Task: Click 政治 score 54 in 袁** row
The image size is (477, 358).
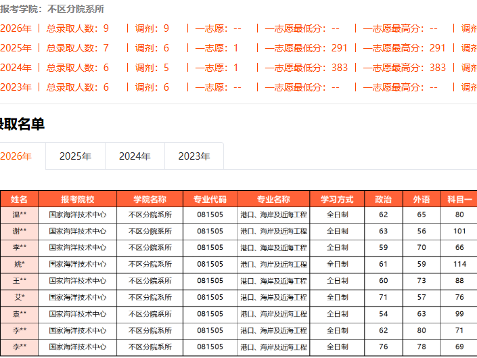Action: click(x=384, y=314)
